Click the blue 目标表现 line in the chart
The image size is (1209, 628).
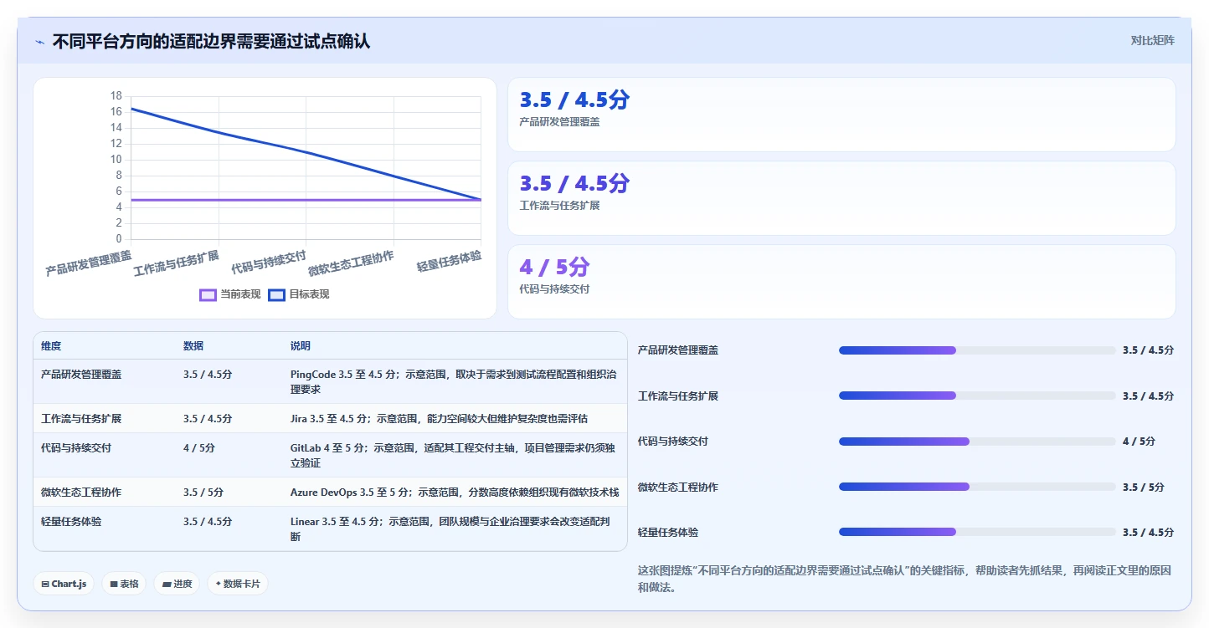[x=306, y=152]
